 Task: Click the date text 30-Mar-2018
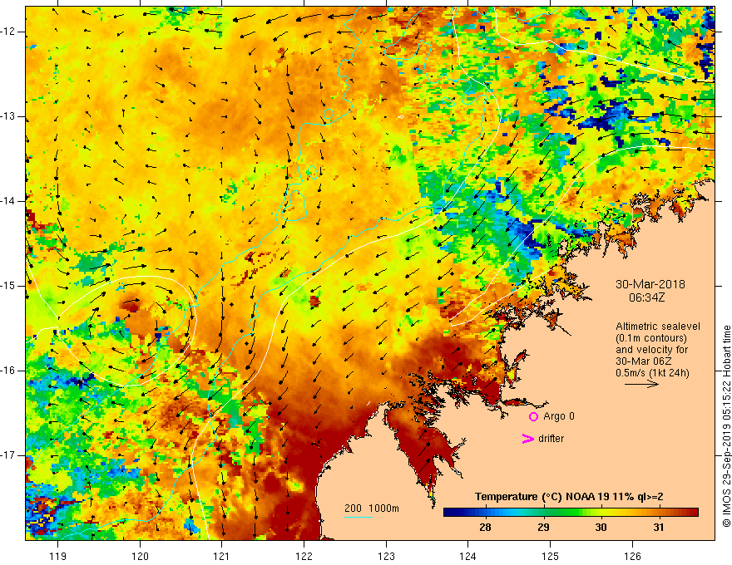650,284
